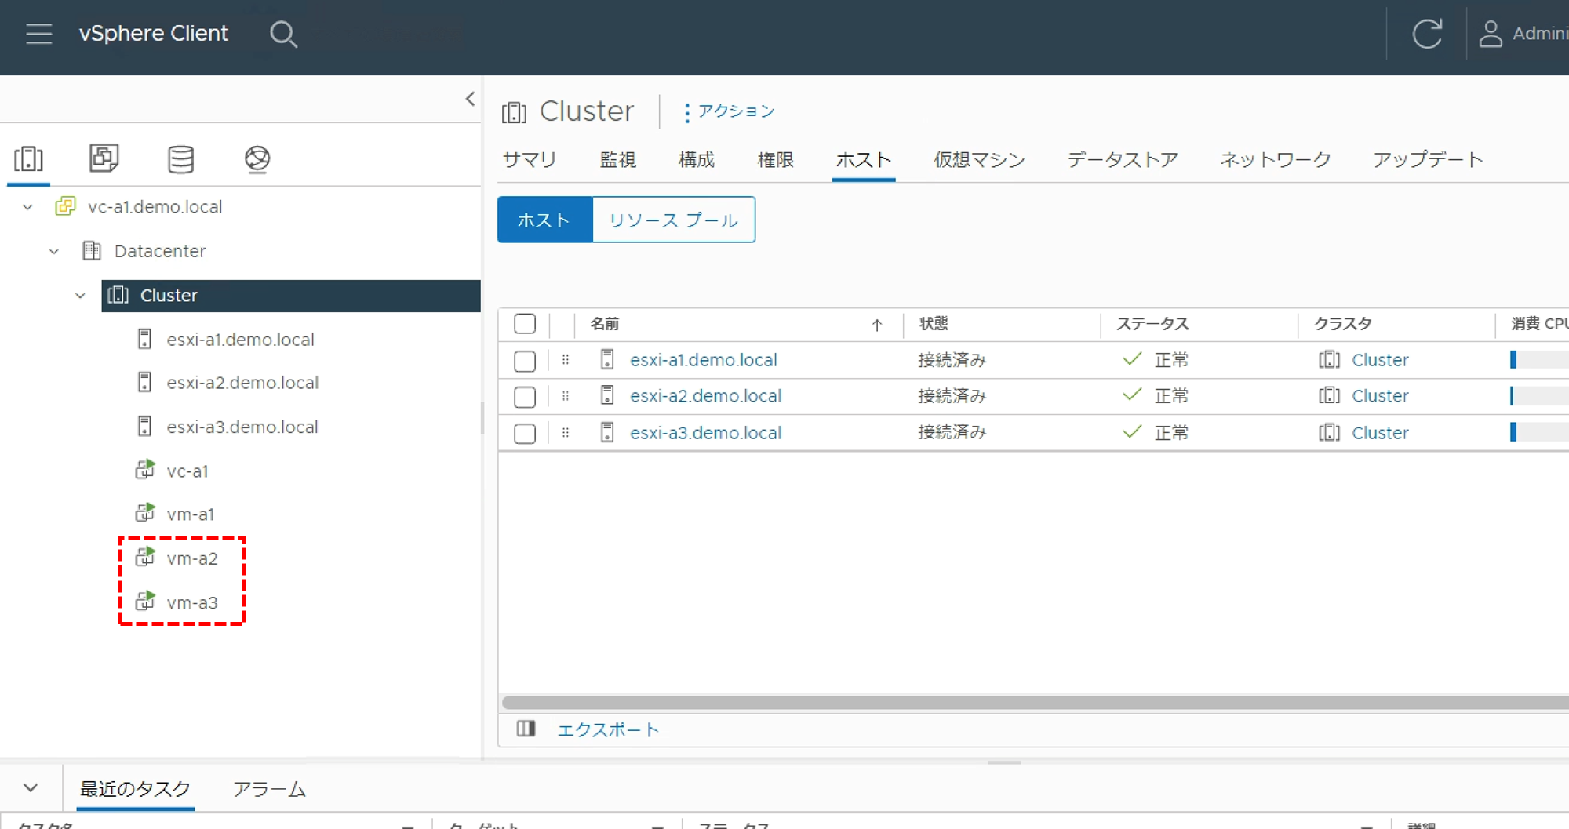The width and height of the screenshot is (1569, 829).
Task: Open Cluster link in esxi-a1 row
Action: pos(1380,360)
